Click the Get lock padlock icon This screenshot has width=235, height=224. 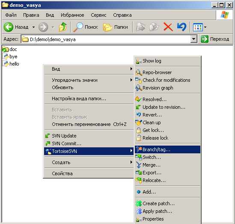point(139,130)
